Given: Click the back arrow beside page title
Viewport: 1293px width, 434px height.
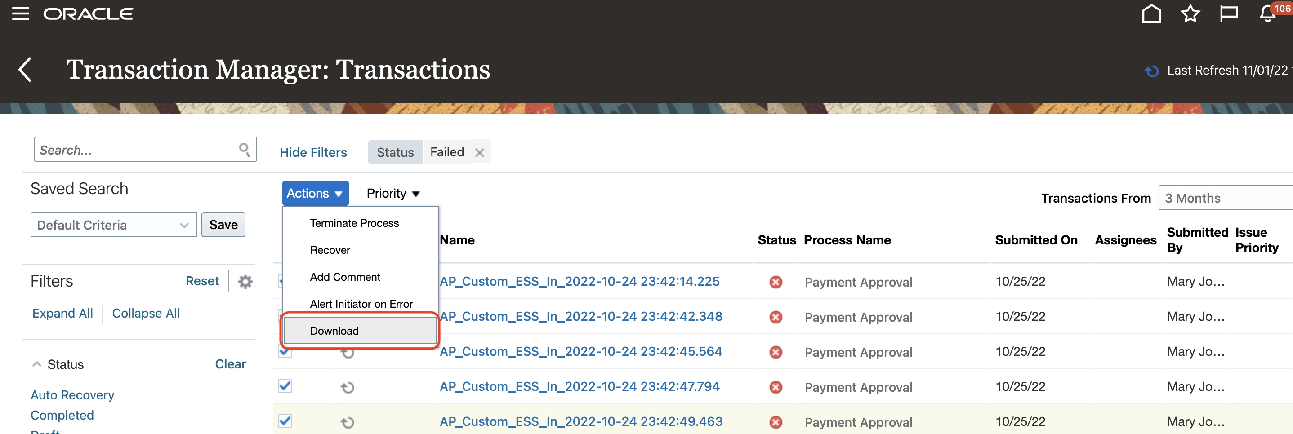Looking at the screenshot, I should tap(25, 69).
